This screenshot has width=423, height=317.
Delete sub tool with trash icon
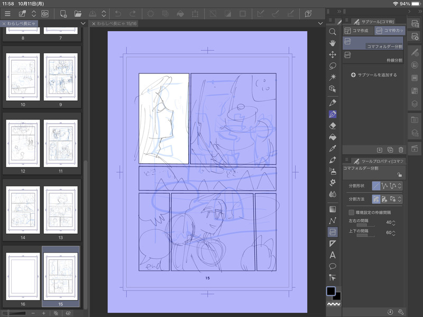tap(401, 150)
